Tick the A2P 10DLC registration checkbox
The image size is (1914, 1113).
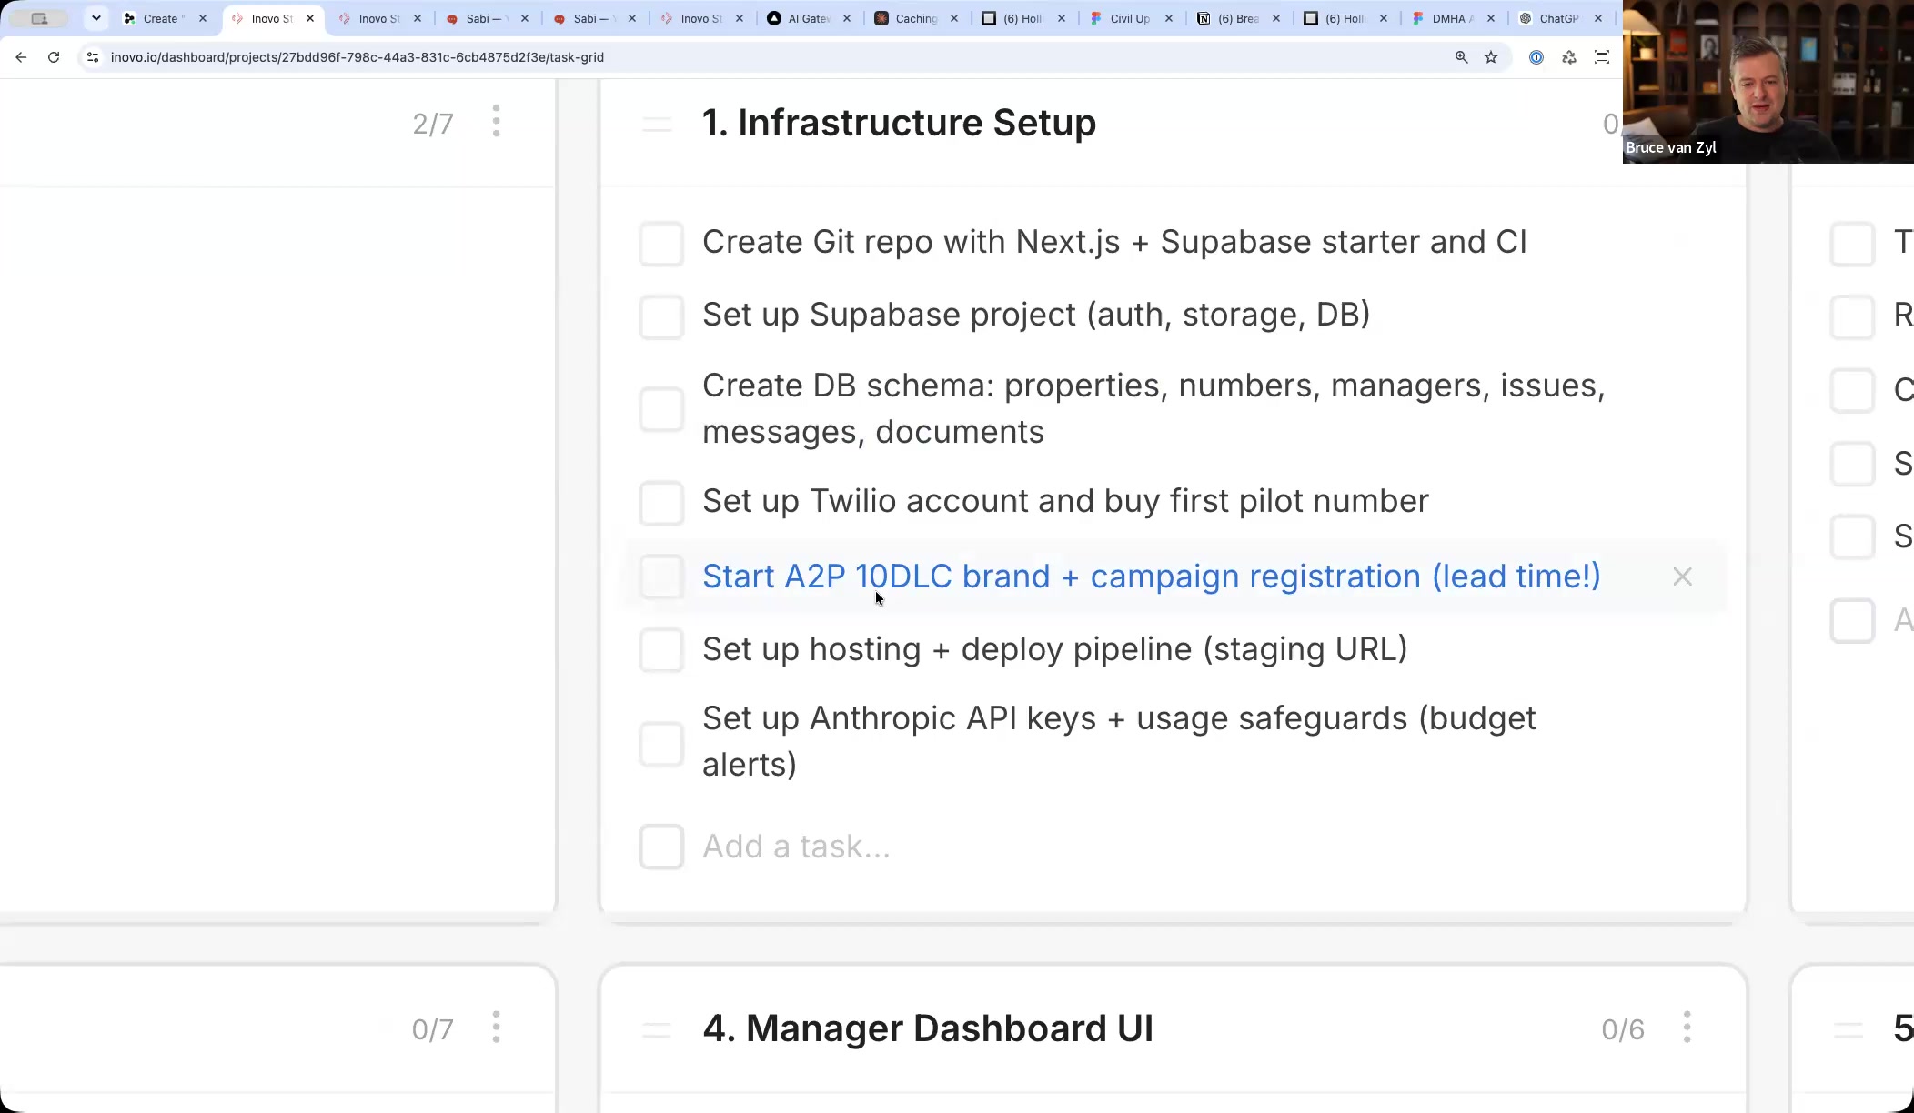click(x=661, y=577)
